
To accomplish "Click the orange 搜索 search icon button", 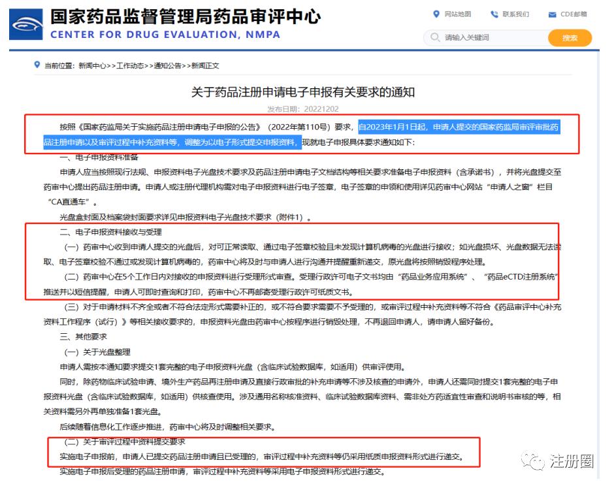I will coord(569,39).
